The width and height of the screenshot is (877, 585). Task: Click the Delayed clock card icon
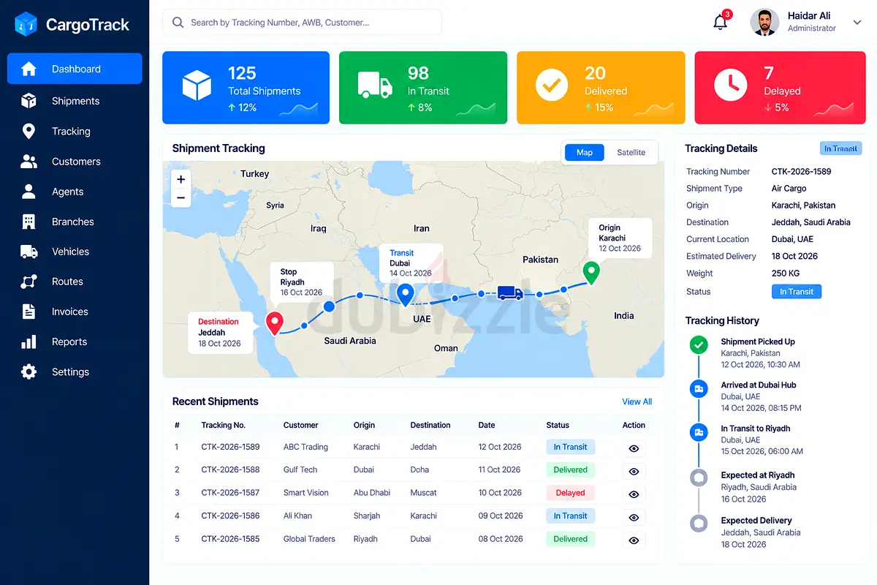730,86
